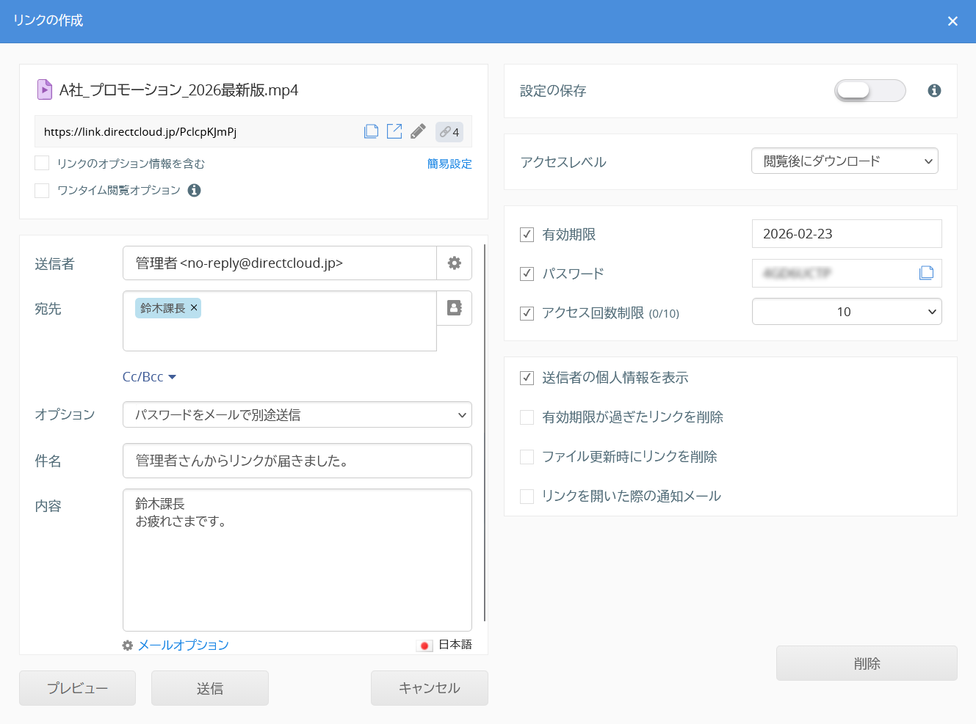This screenshot has width=976, height=724.
Task: Uncheck the 有効期限 checkbox
Action: click(527, 235)
